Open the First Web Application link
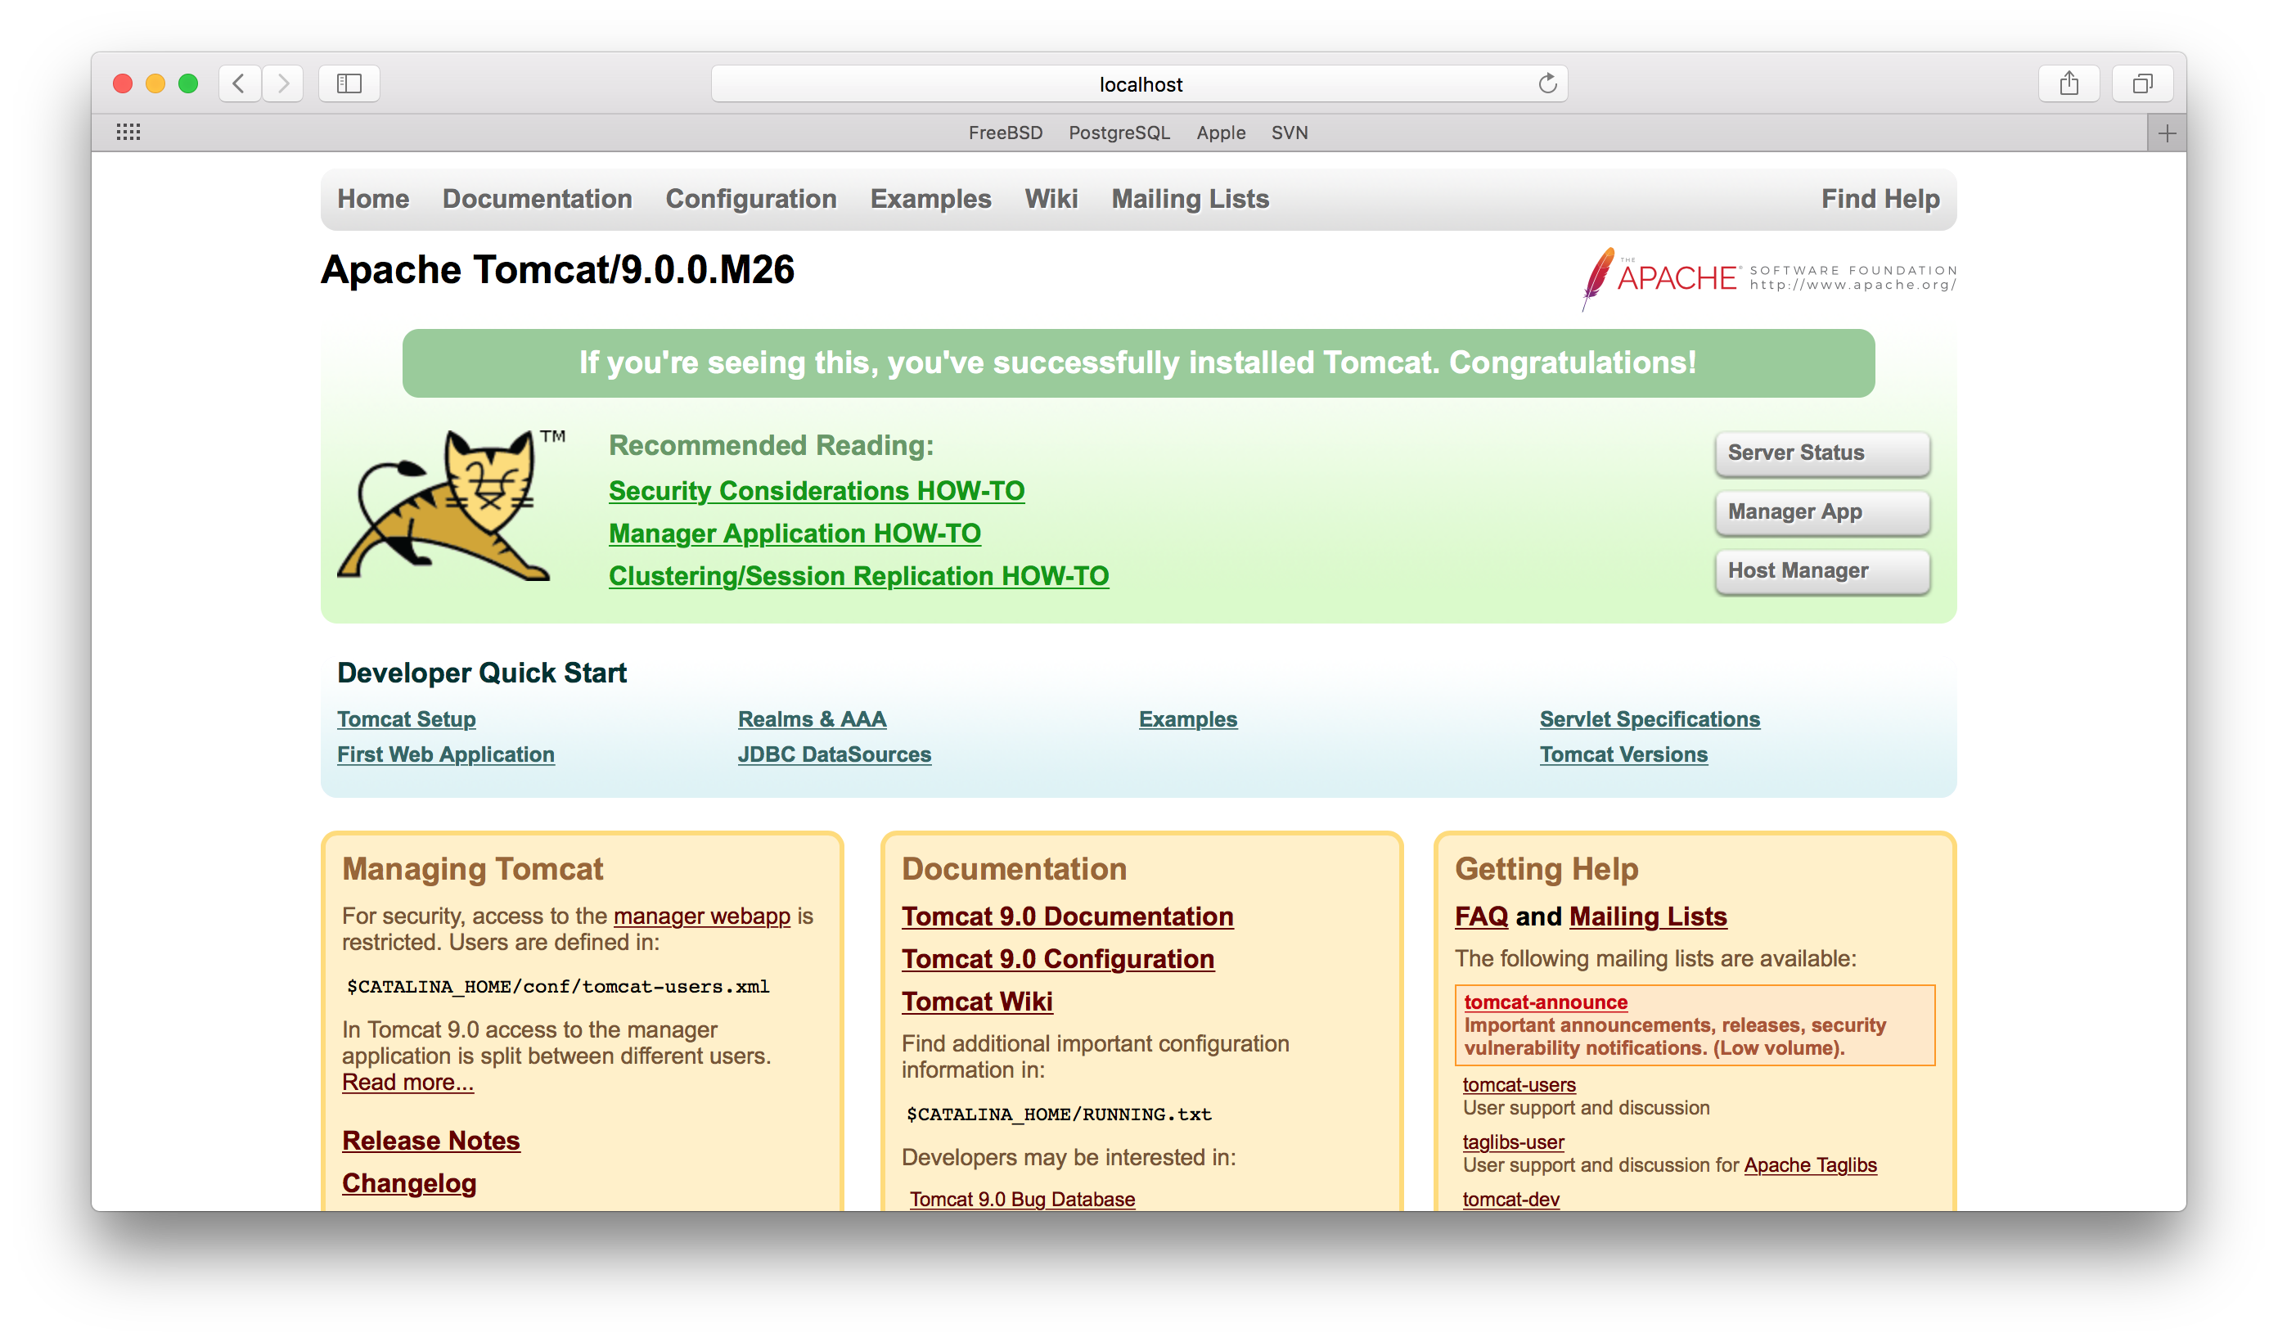 coord(446,755)
